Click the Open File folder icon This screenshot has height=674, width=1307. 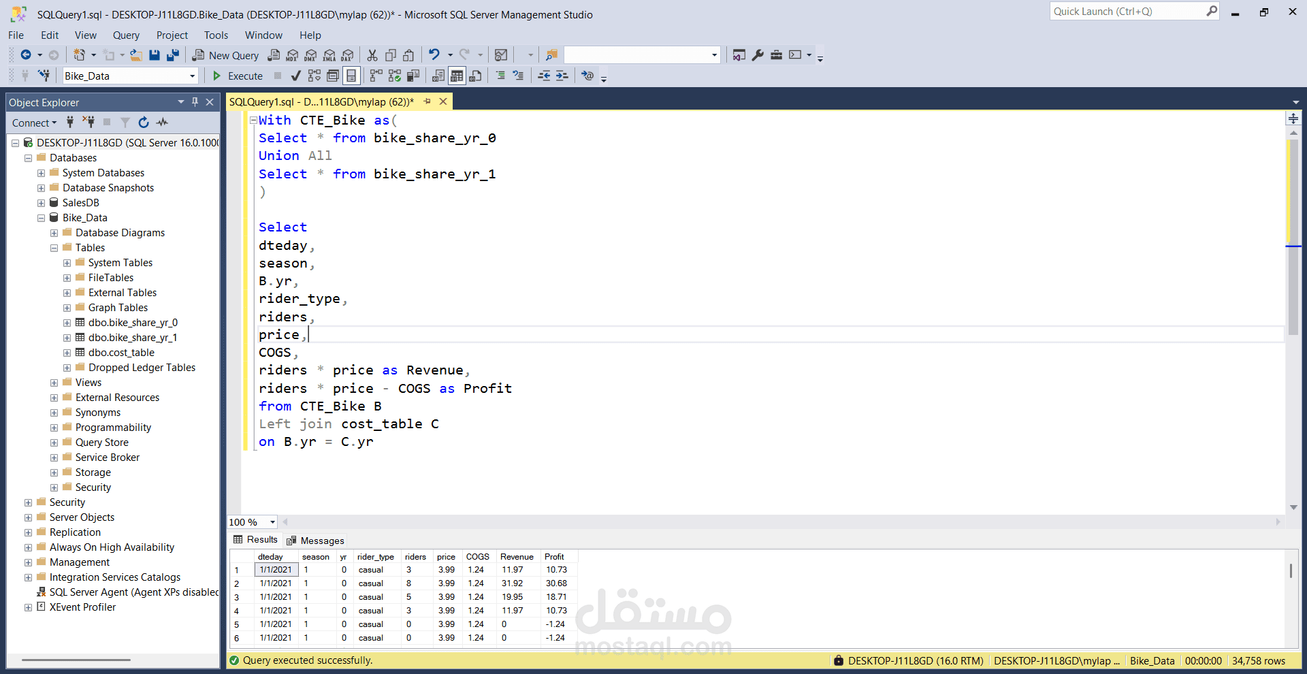[x=136, y=55]
